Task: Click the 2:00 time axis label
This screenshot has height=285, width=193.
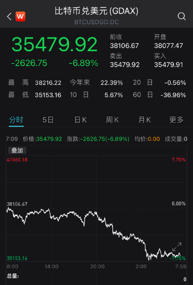Action: (x=141, y=266)
